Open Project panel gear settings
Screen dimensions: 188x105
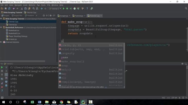coord(51,15)
